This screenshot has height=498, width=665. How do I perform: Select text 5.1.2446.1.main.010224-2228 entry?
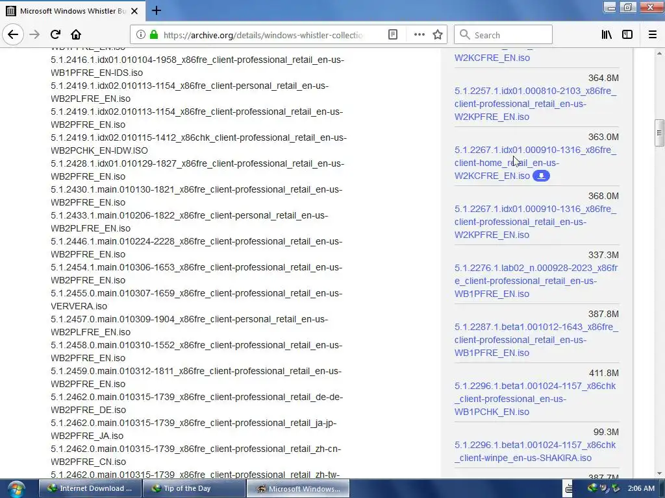tap(196, 248)
